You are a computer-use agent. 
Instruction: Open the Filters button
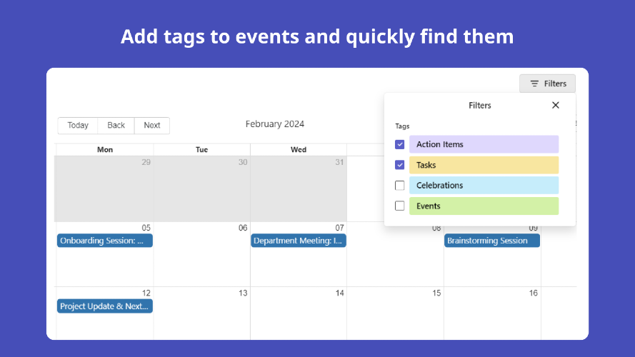548,84
